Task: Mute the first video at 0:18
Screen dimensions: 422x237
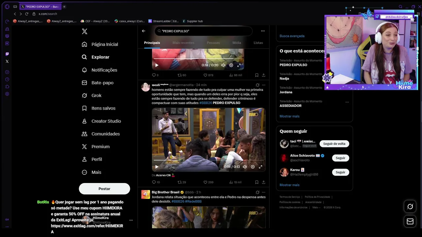Action: click(x=223, y=65)
